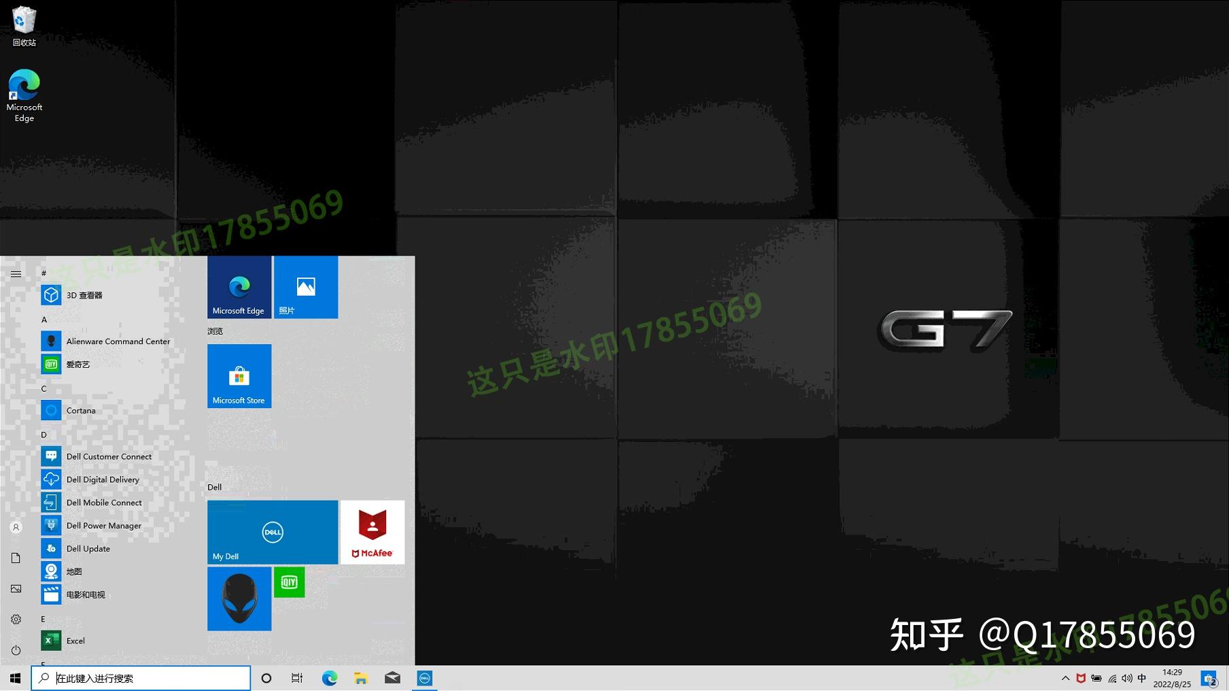Open the Microsoft Store tile
Viewport: 1229px width, 691px height.
point(239,376)
